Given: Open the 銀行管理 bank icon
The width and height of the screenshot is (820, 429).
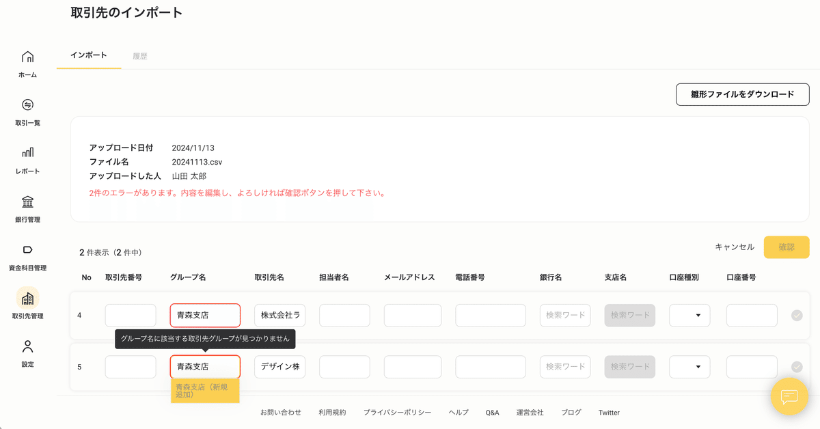Looking at the screenshot, I should coord(27,202).
